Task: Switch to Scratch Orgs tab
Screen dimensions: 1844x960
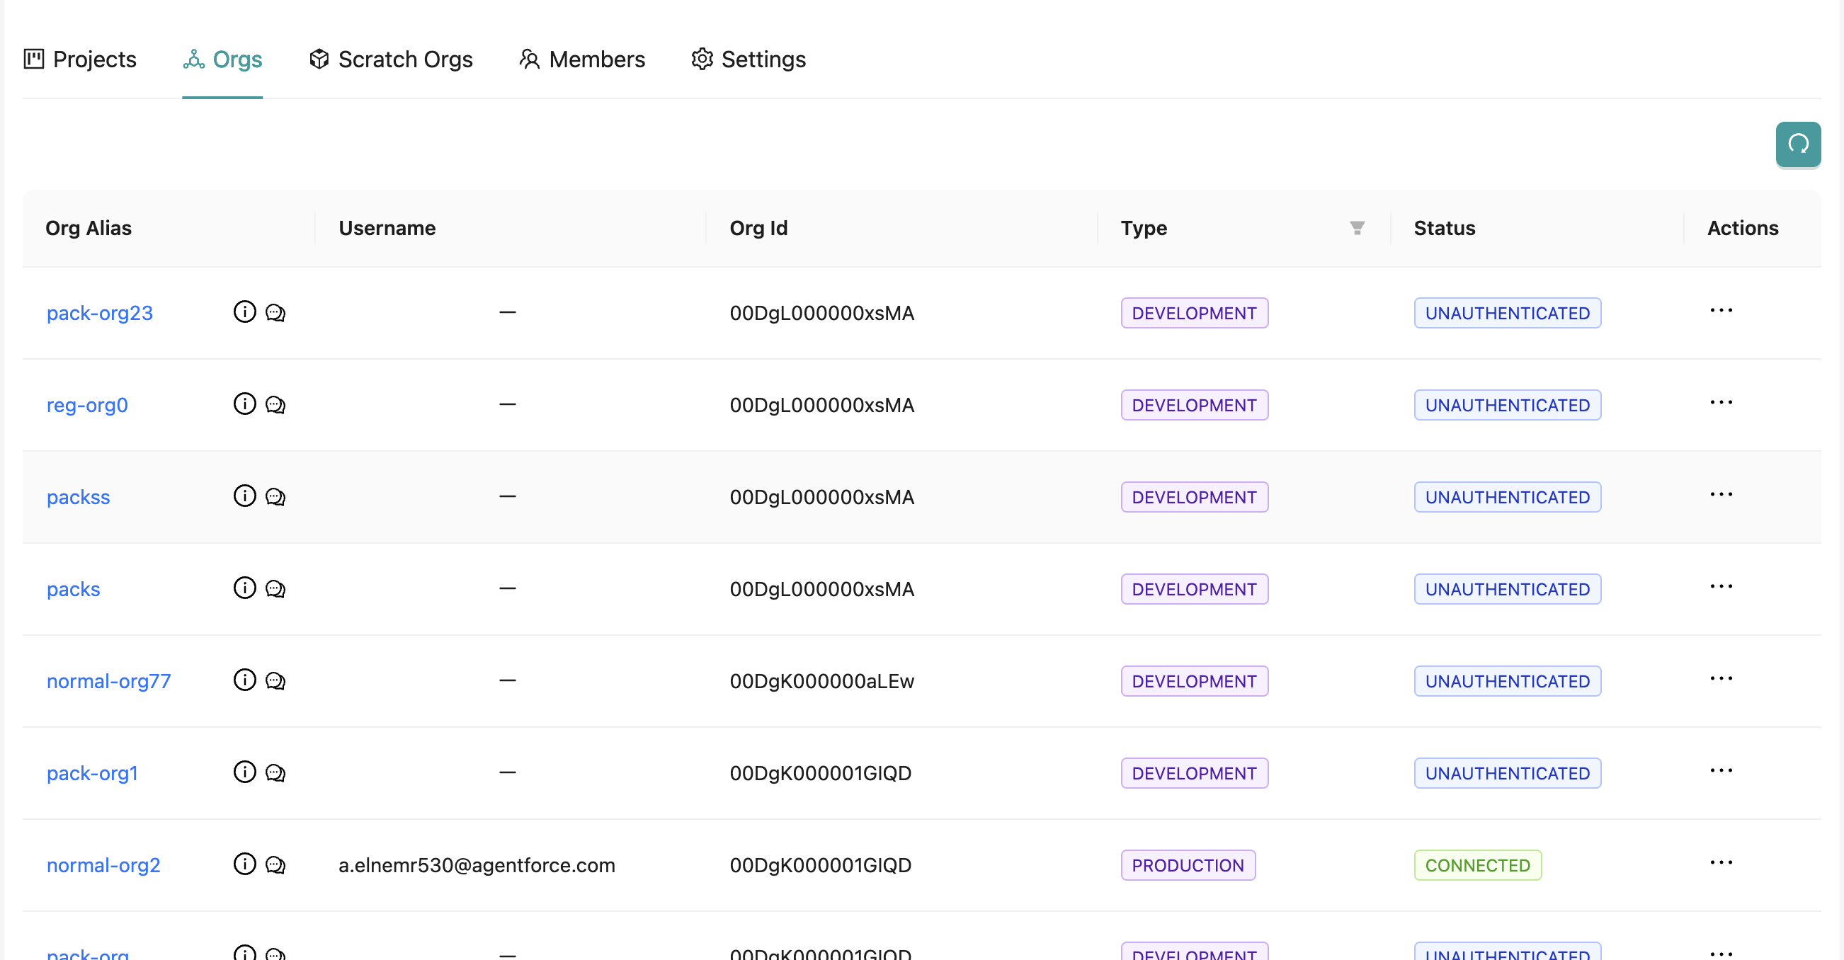Action: coord(391,59)
